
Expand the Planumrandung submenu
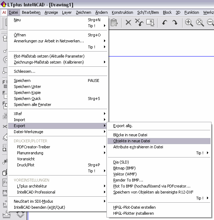click(x=58, y=153)
